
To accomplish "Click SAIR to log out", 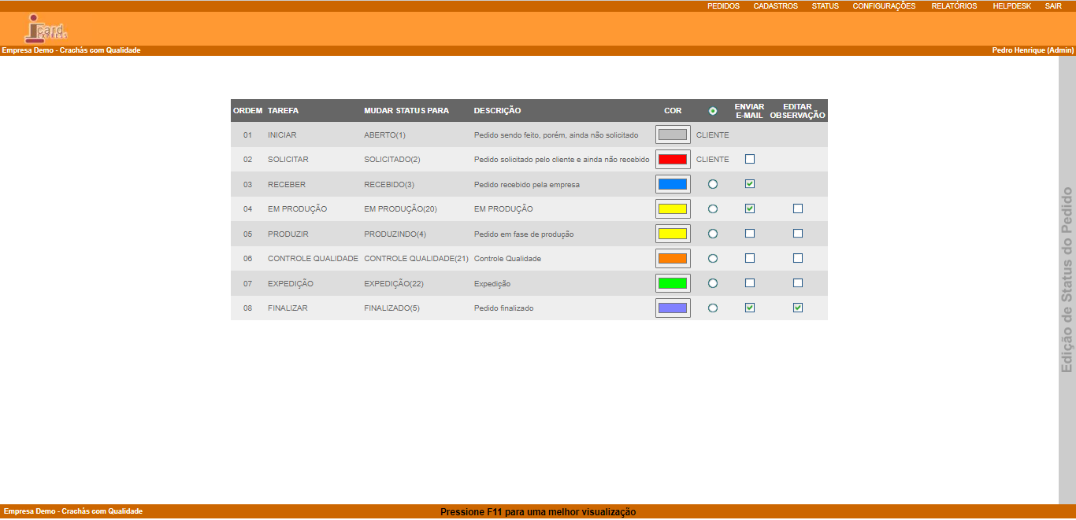I will tap(1053, 6).
